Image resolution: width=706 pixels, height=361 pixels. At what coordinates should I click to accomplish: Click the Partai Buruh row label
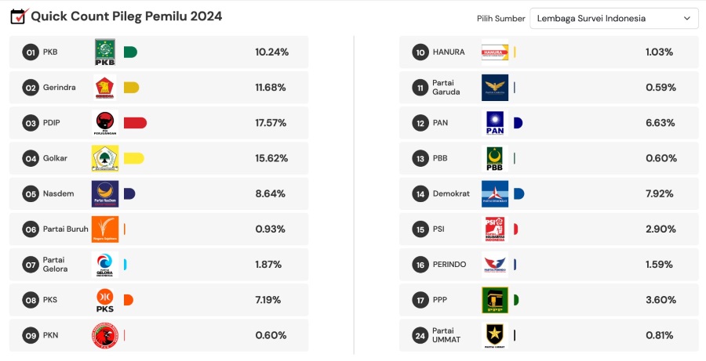[x=66, y=229]
